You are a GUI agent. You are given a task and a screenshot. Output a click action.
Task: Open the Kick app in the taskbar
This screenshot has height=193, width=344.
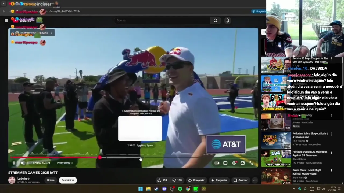(196, 189)
